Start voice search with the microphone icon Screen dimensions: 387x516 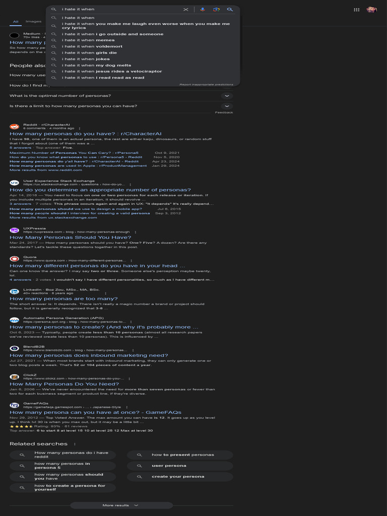(203, 10)
